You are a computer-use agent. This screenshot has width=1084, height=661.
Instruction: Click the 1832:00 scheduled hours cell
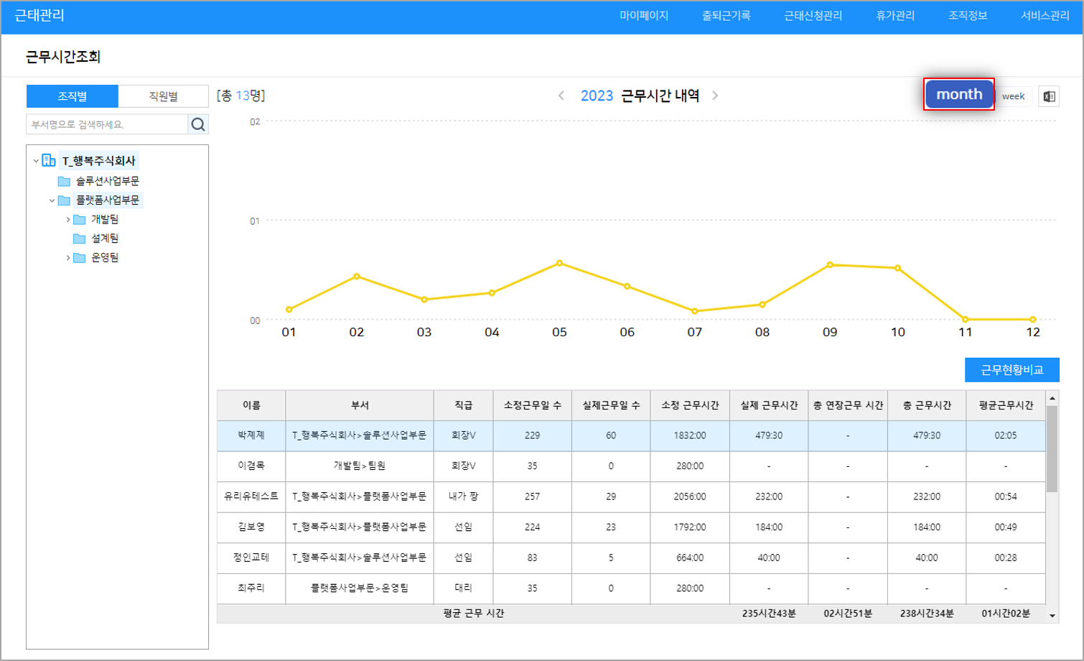(x=690, y=435)
